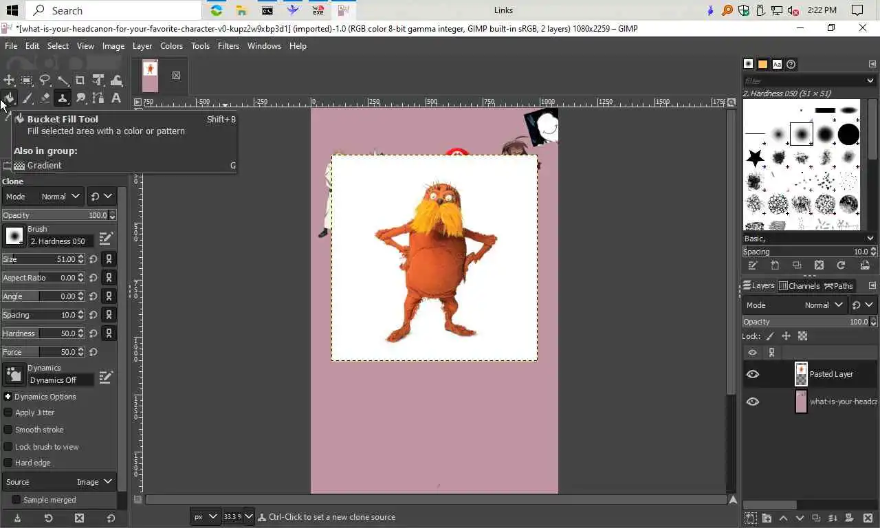Open Source Image dropdown
880x528 pixels.
point(58,482)
